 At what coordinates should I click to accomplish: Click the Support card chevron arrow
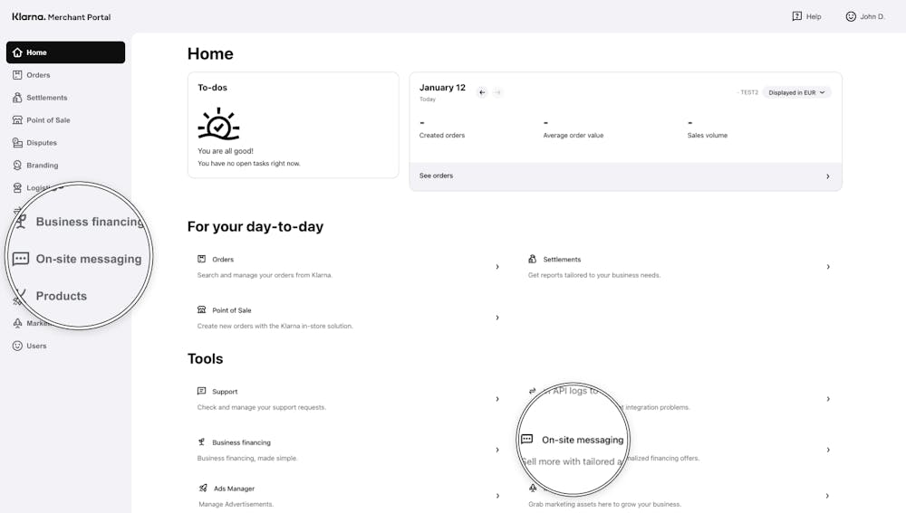pos(497,399)
